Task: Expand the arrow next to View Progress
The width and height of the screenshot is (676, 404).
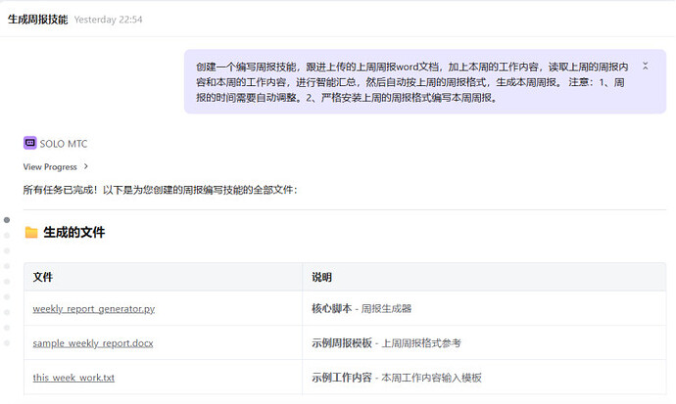Action: pyautogui.click(x=86, y=167)
